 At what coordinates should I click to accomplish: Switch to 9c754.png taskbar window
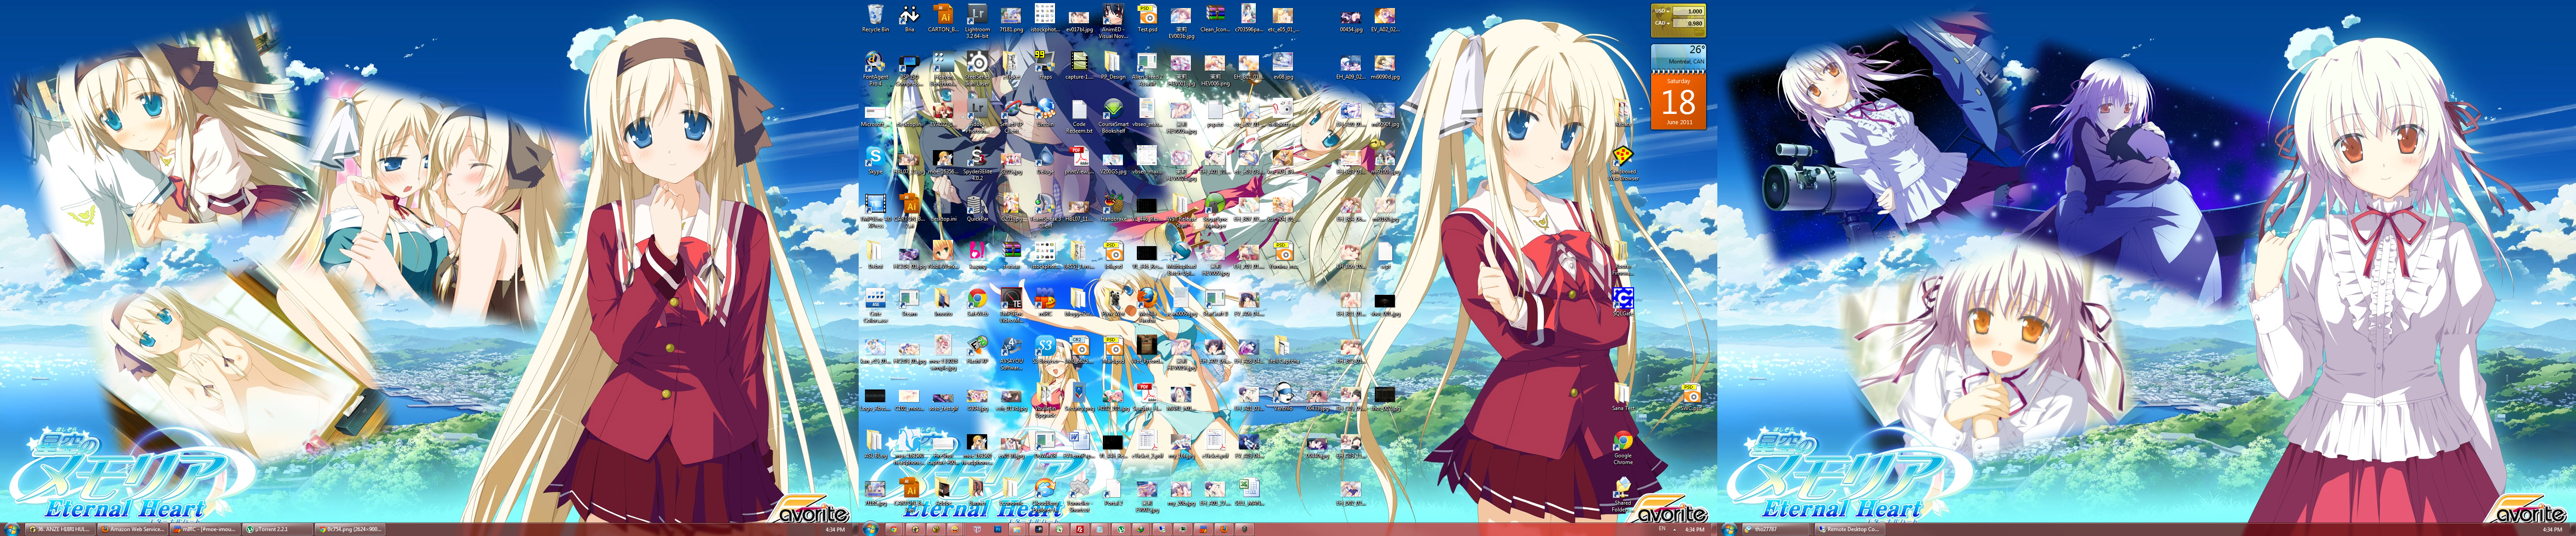pos(350,529)
